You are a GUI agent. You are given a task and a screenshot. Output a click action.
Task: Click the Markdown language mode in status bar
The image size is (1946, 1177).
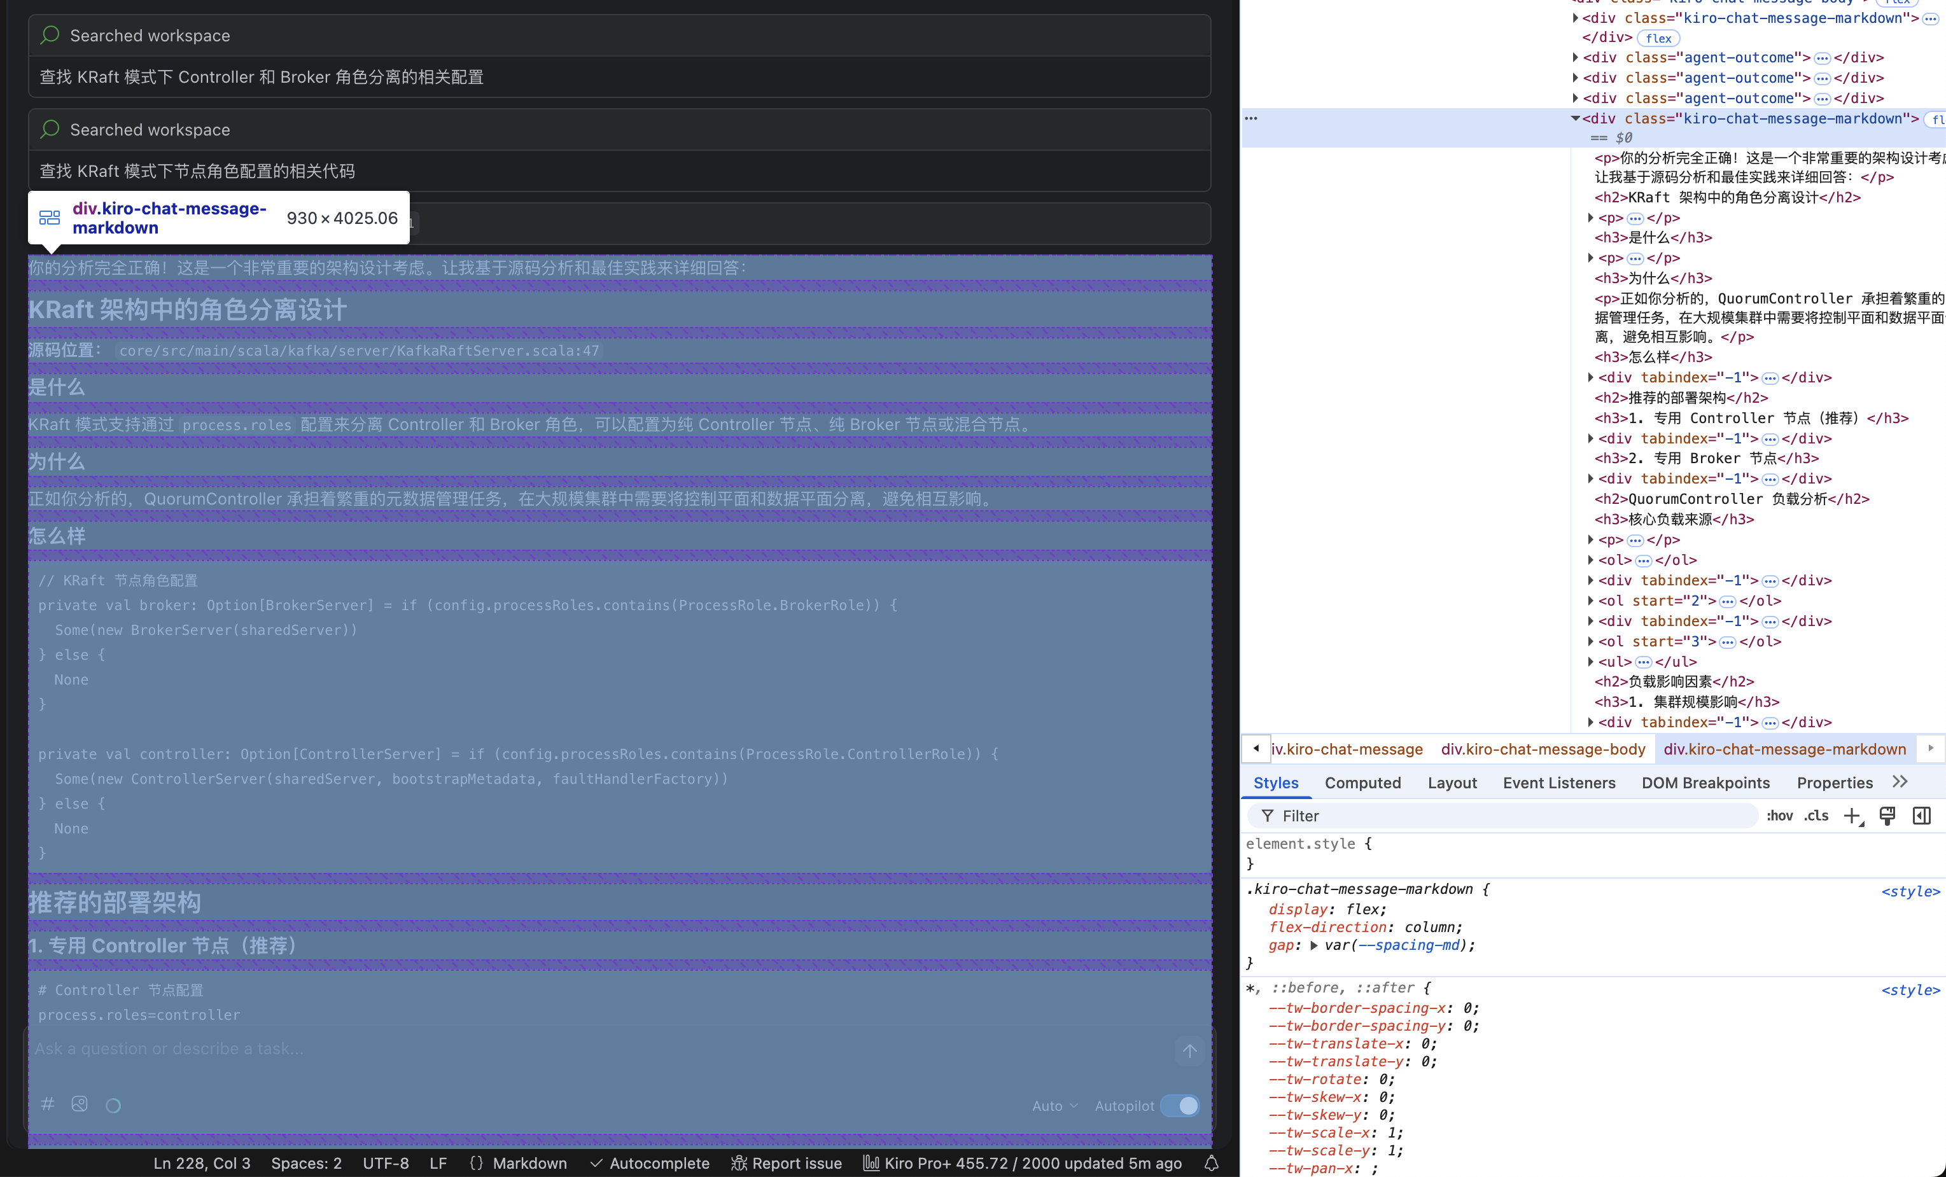529,1163
